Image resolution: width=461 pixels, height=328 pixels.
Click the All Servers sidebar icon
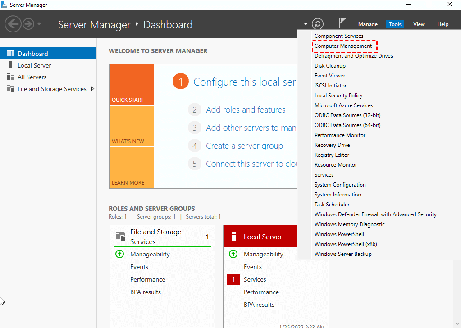(x=10, y=77)
